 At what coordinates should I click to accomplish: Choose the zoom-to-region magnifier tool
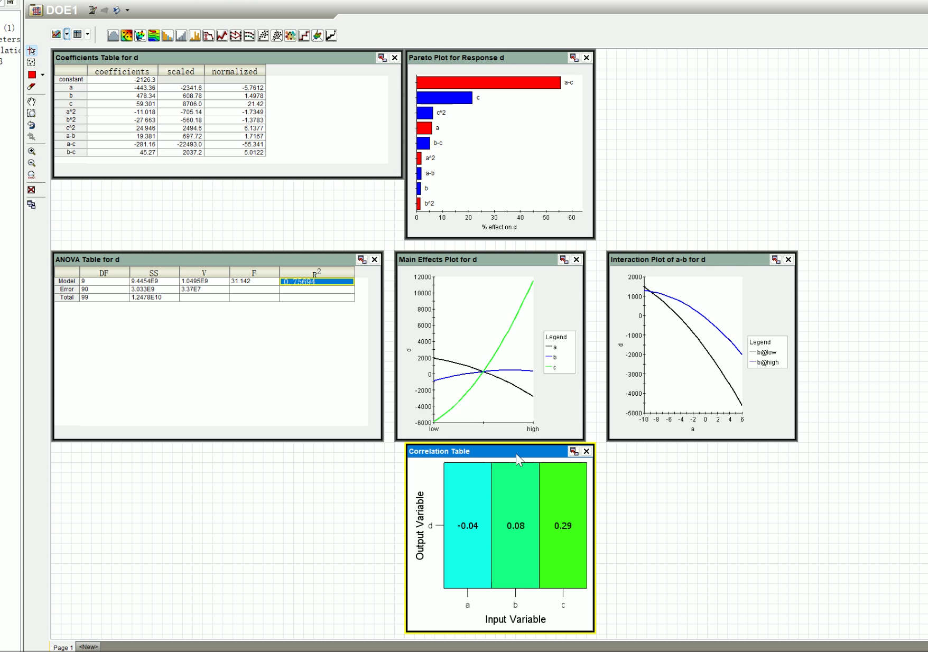coord(32,113)
